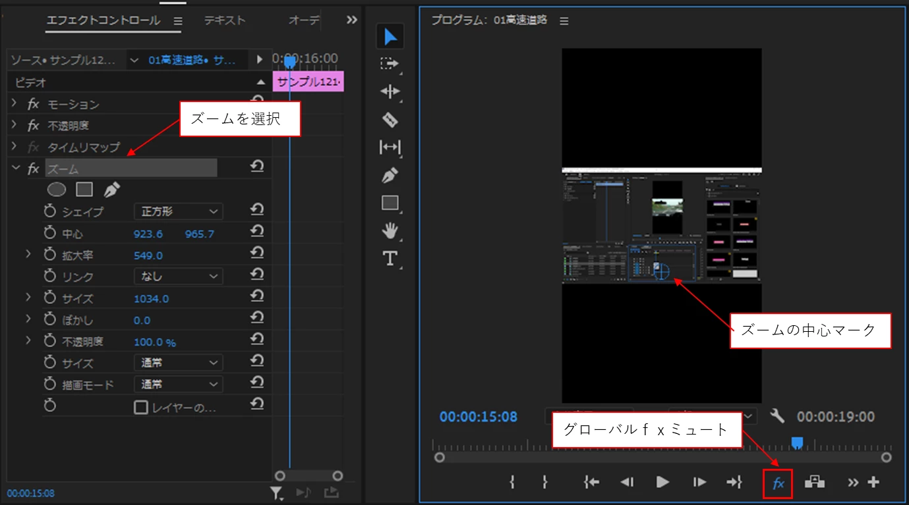
Task: Expand the 拡大率 parameter
Action: click(28, 254)
